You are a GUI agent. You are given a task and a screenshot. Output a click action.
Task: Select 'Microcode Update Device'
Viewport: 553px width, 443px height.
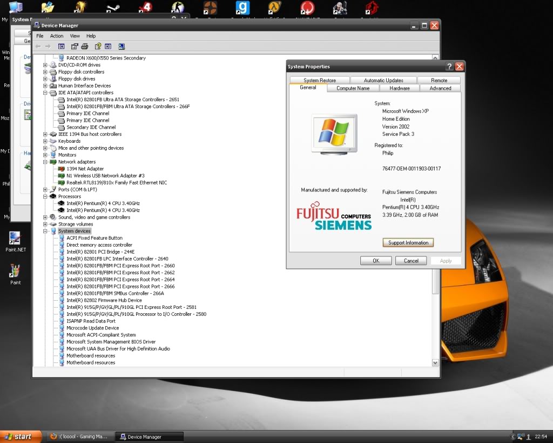pyautogui.click(x=93, y=328)
